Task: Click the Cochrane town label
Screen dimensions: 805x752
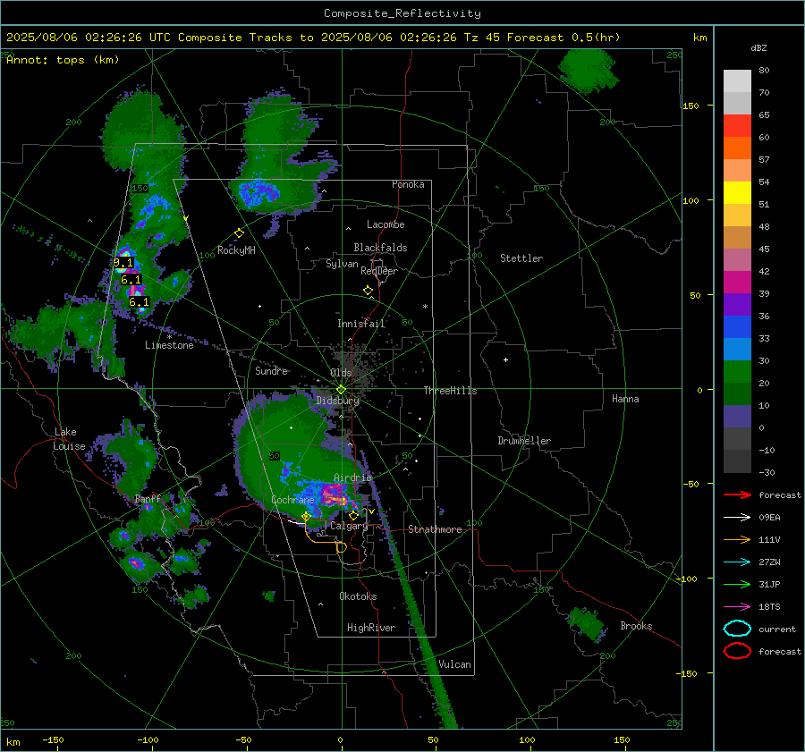Action: (292, 500)
